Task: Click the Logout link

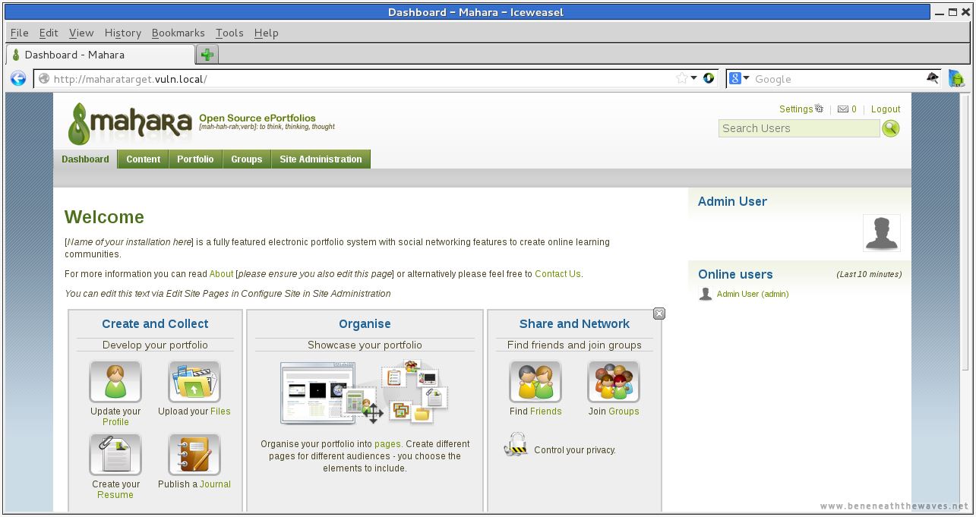Action: (x=886, y=109)
